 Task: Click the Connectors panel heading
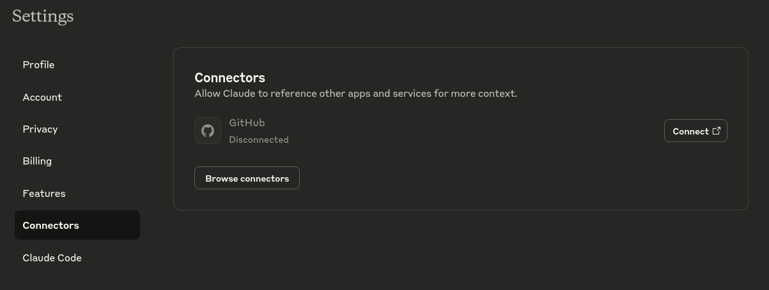click(x=229, y=78)
